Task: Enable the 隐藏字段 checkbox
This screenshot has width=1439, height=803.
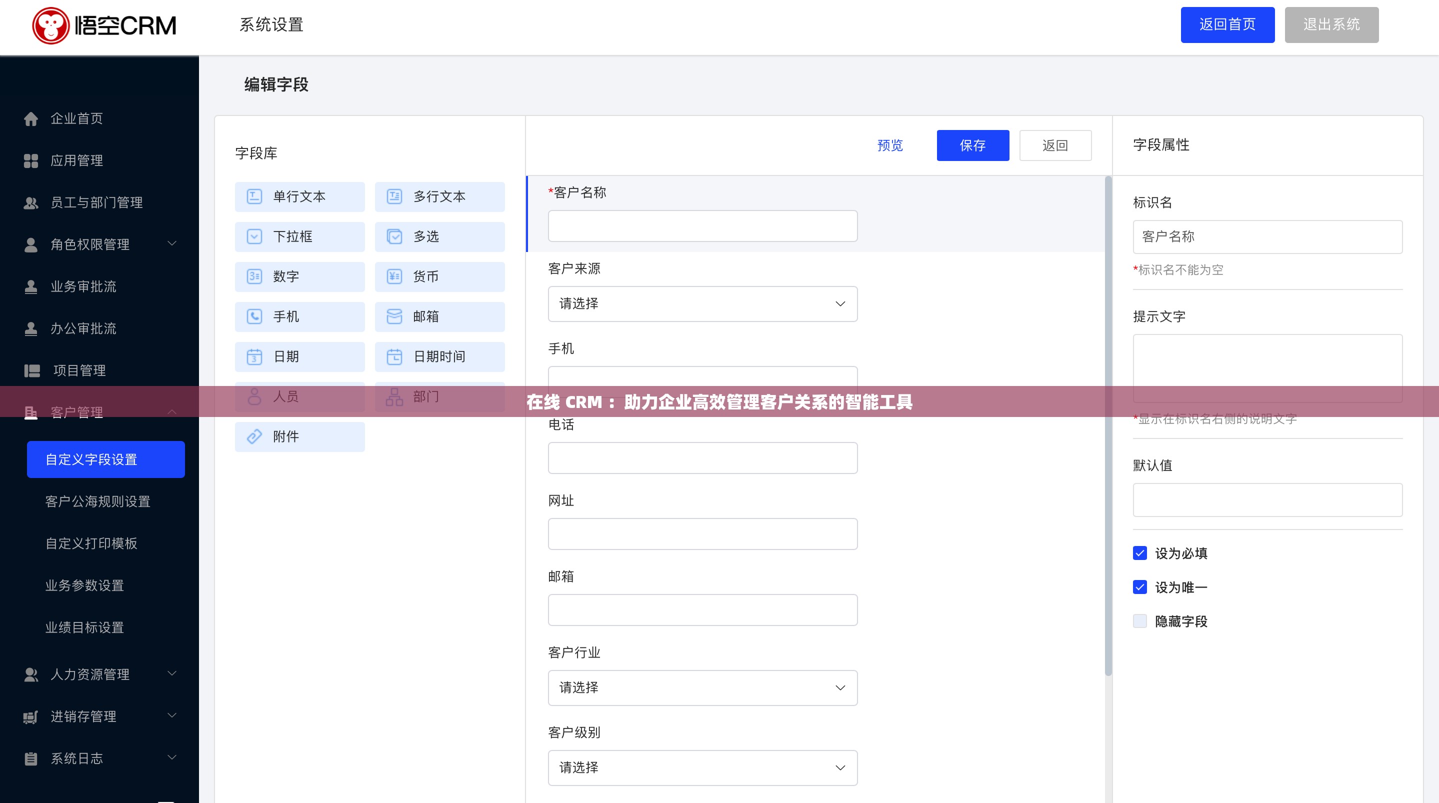Action: [1139, 621]
